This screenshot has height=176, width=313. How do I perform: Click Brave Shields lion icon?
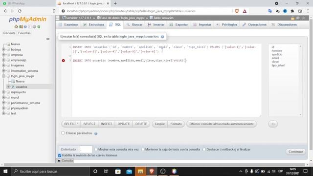237,11
